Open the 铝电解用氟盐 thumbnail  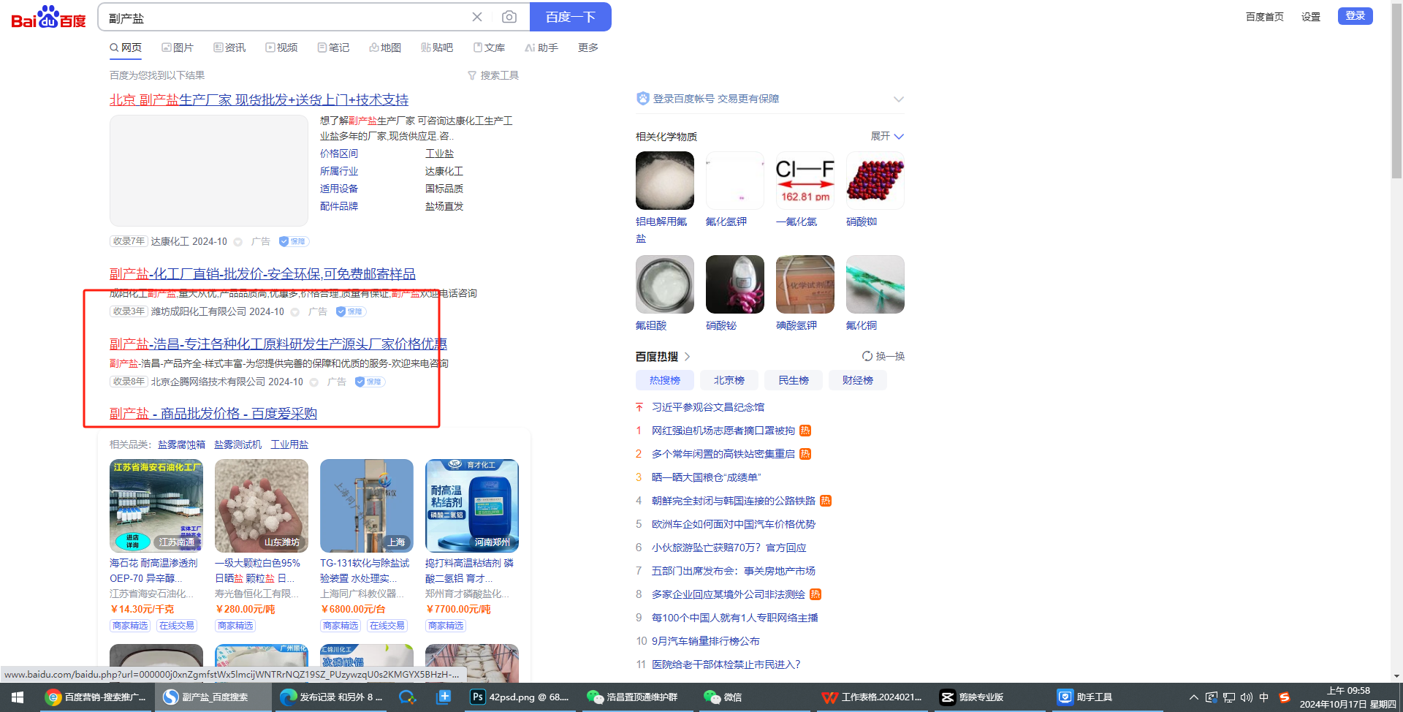pyautogui.click(x=665, y=181)
